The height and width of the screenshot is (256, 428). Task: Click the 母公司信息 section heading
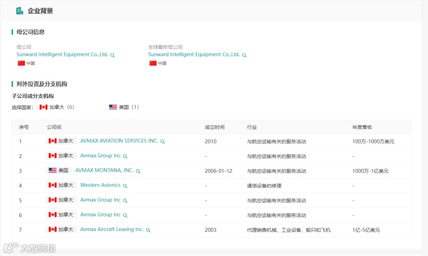30,32
